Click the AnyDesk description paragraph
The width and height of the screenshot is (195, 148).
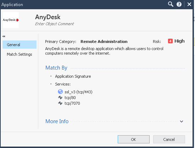(x=104, y=51)
